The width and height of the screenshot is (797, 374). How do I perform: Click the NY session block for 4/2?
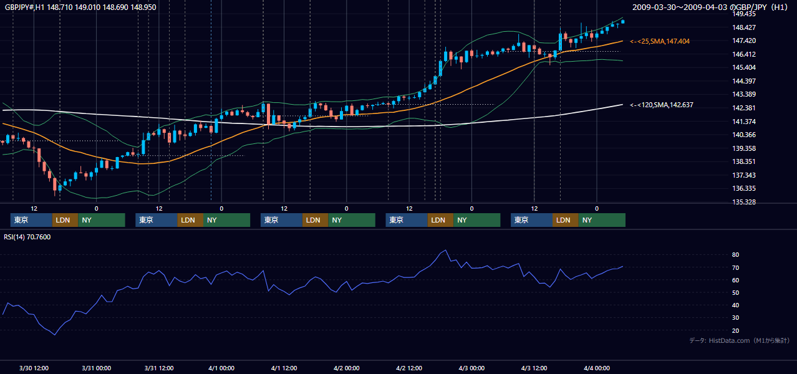tap(476, 220)
